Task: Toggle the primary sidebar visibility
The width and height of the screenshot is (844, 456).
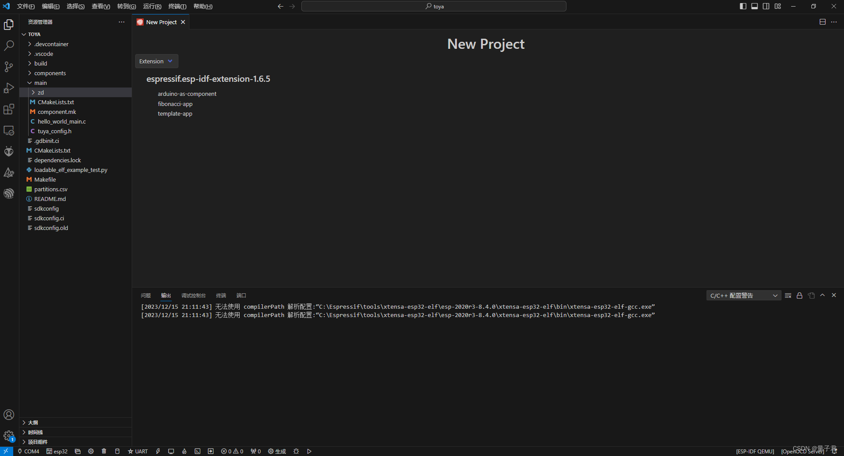Action: pyautogui.click(x=743, y=6)
